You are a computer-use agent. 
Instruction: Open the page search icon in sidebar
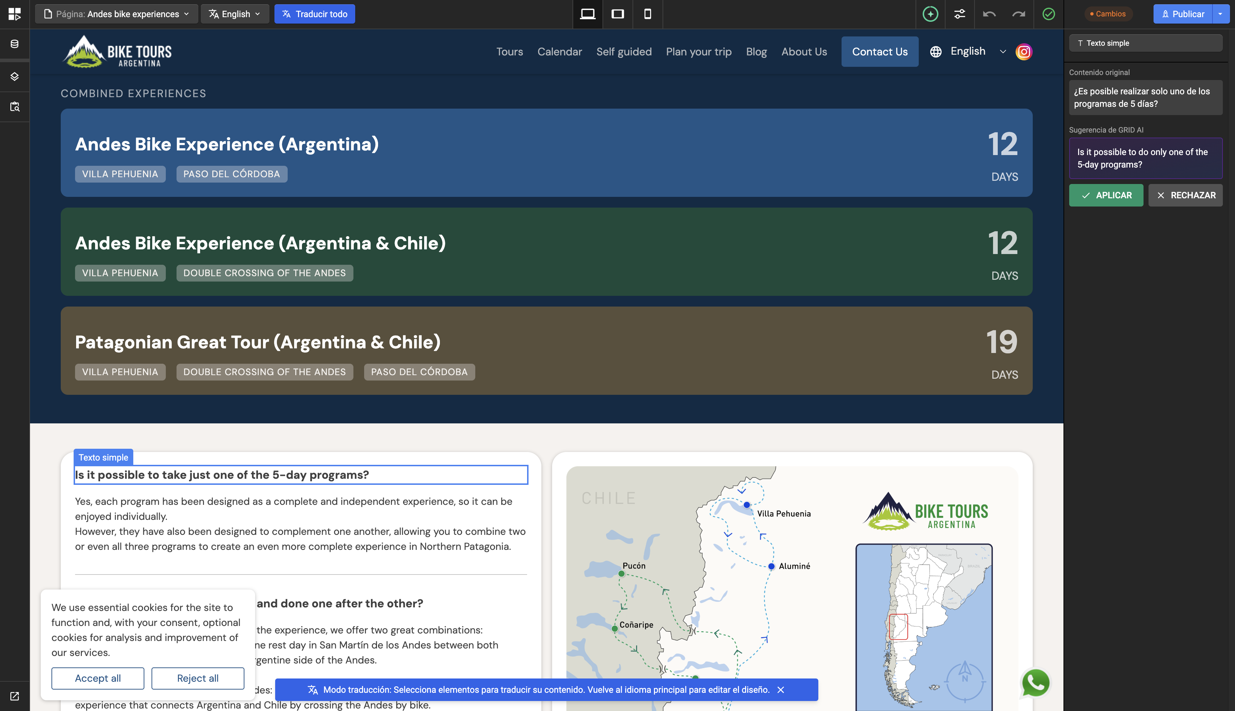(15, 106)
